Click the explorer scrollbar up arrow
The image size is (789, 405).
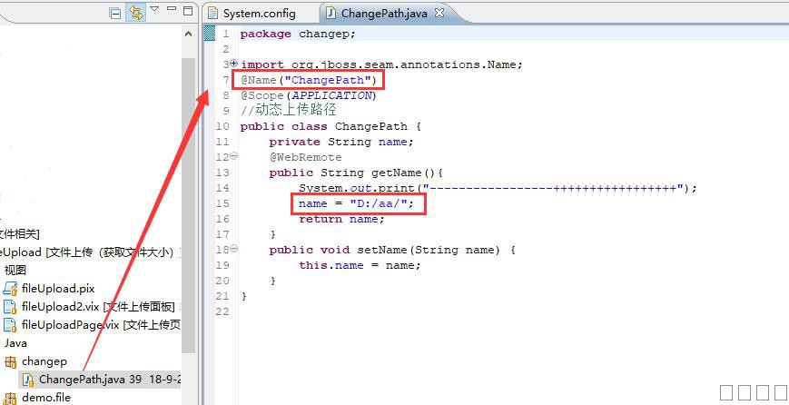(x=189, y=47)
